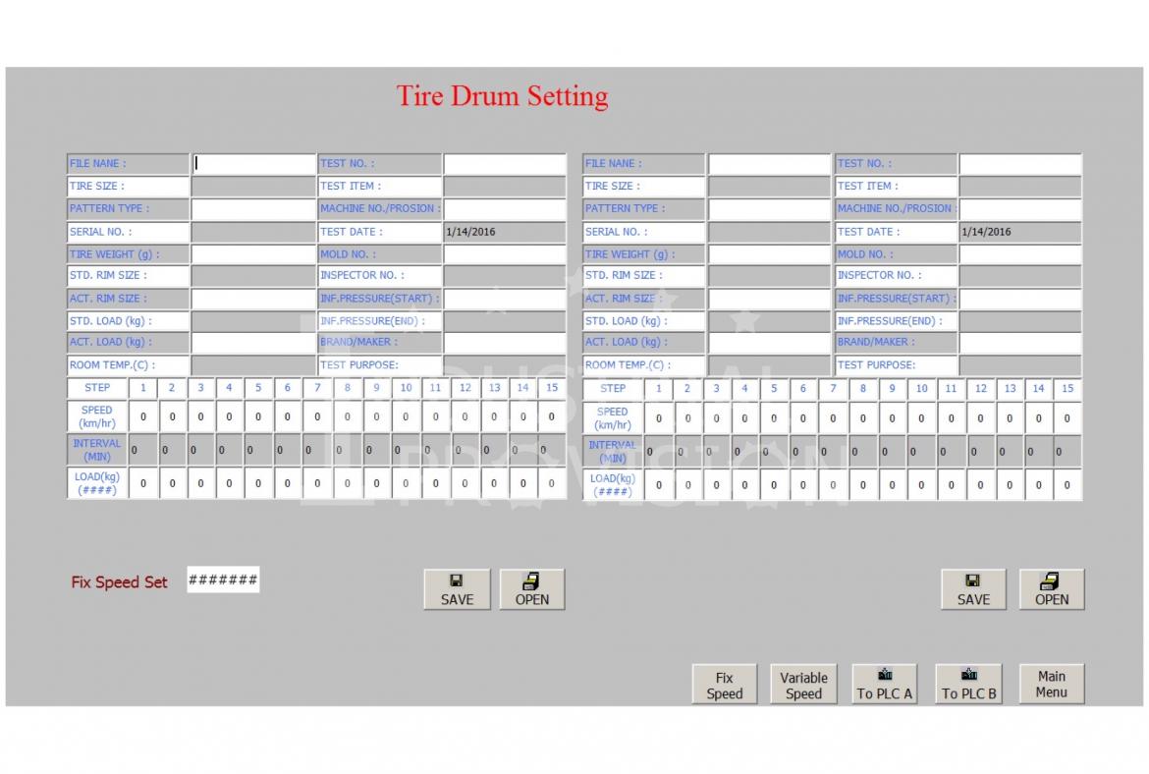
Task: Click the left TEST NO. input field
Action: pos(504,164)
